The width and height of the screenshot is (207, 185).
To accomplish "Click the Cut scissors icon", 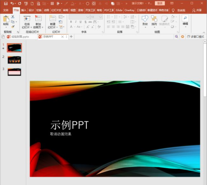I will point(13,17).
